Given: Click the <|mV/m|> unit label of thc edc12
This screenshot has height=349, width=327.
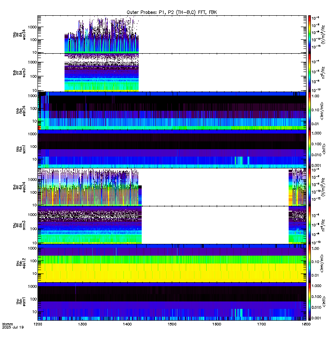Looking at the screenshot, I should pos(322,263).
